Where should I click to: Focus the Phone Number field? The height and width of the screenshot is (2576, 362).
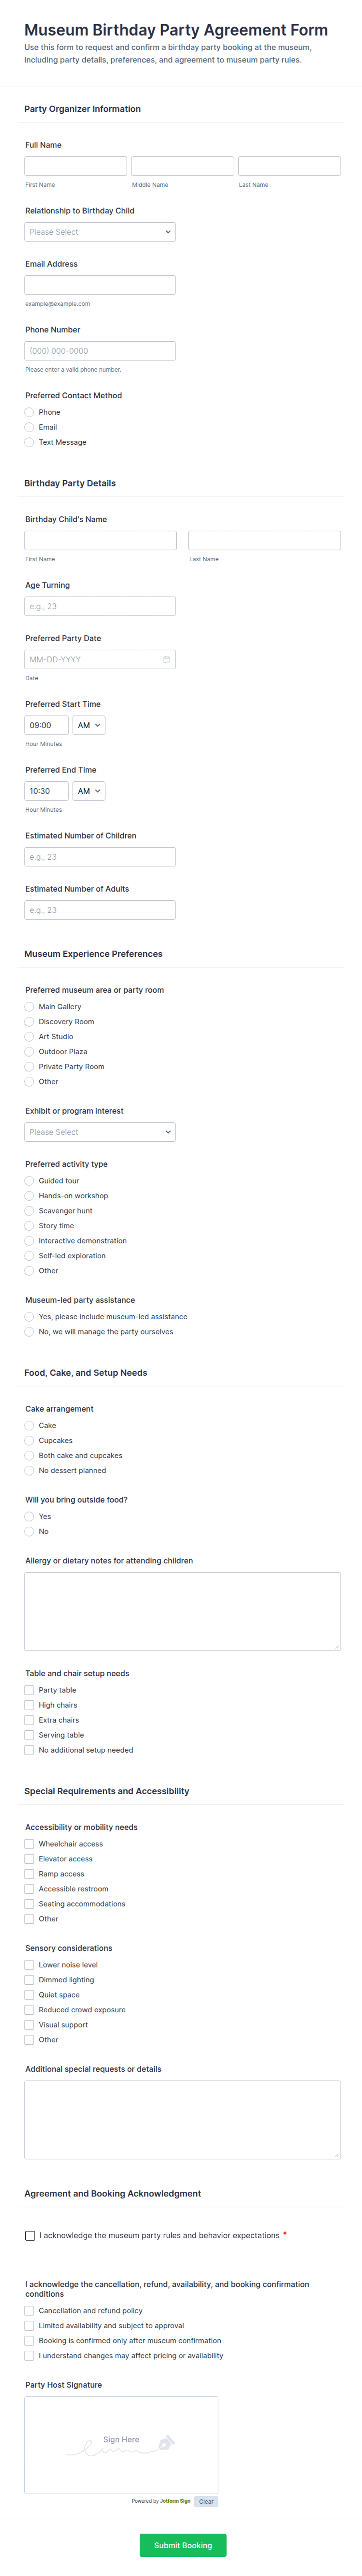(100, 351)
